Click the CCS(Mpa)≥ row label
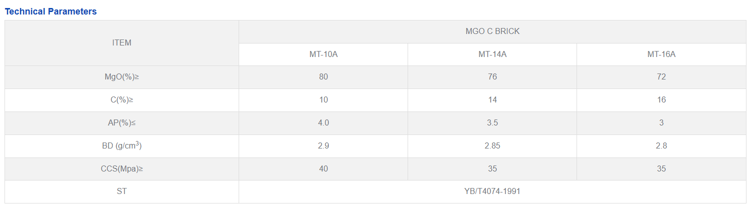The image size is (751, 215). (122, 169)
